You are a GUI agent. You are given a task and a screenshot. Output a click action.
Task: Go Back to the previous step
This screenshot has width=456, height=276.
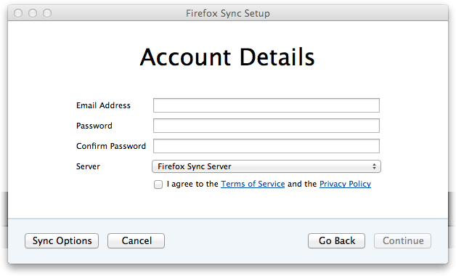[x=336, y=241]
